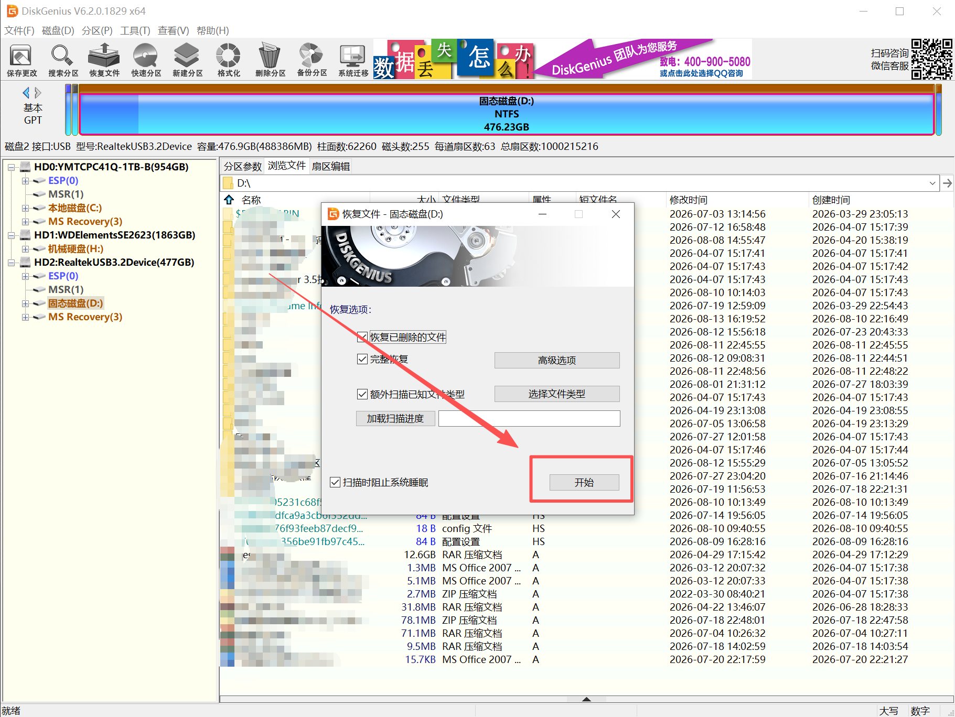The height and width of the screenshot is (717, 955).
Task: Click the DiskGenius app logo in the title bar
Action: [x=12, y=11]
